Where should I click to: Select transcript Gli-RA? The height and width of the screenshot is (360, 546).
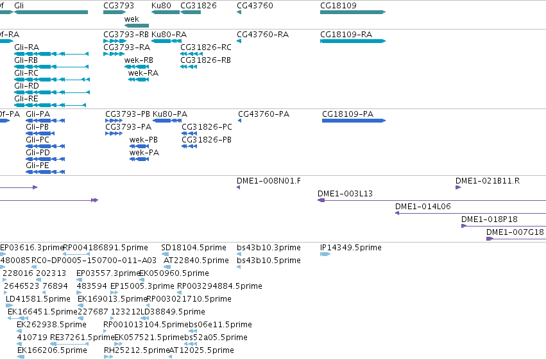(x=51, y=54)
